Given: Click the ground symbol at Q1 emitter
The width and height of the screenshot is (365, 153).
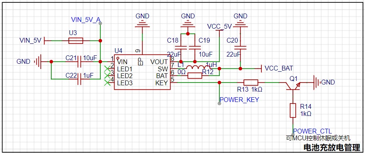Looking at the screenshot, I should tap(317, 82).
